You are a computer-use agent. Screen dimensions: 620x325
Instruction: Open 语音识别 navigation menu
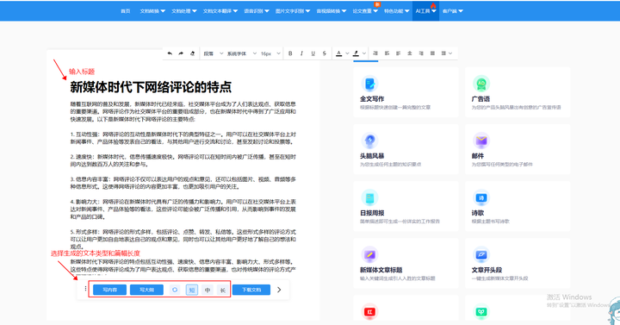click(257, 11)
